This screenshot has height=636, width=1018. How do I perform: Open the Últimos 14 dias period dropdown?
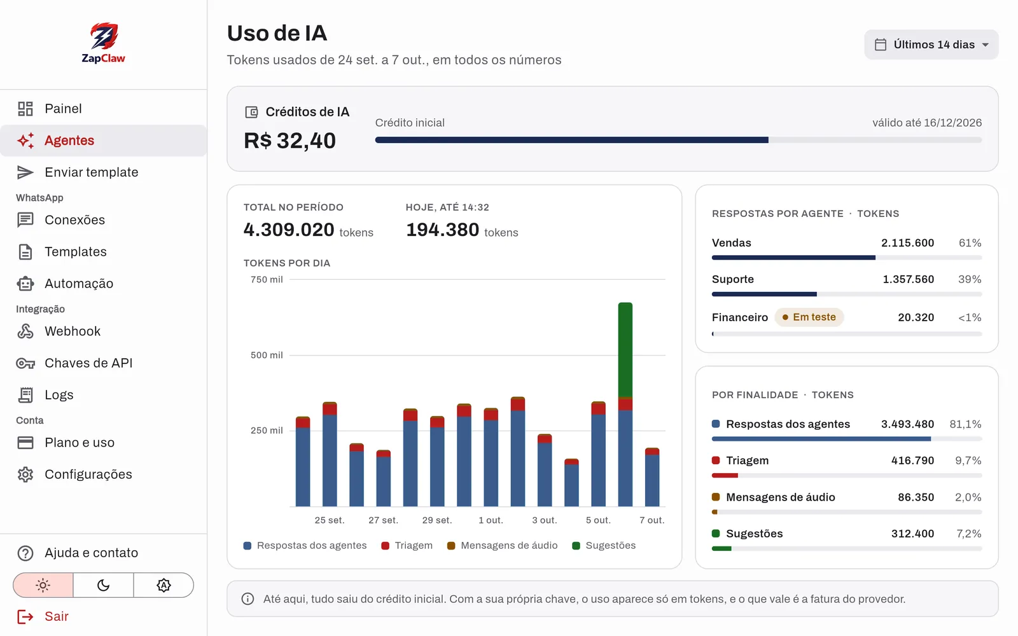click(x=931, y=45)
